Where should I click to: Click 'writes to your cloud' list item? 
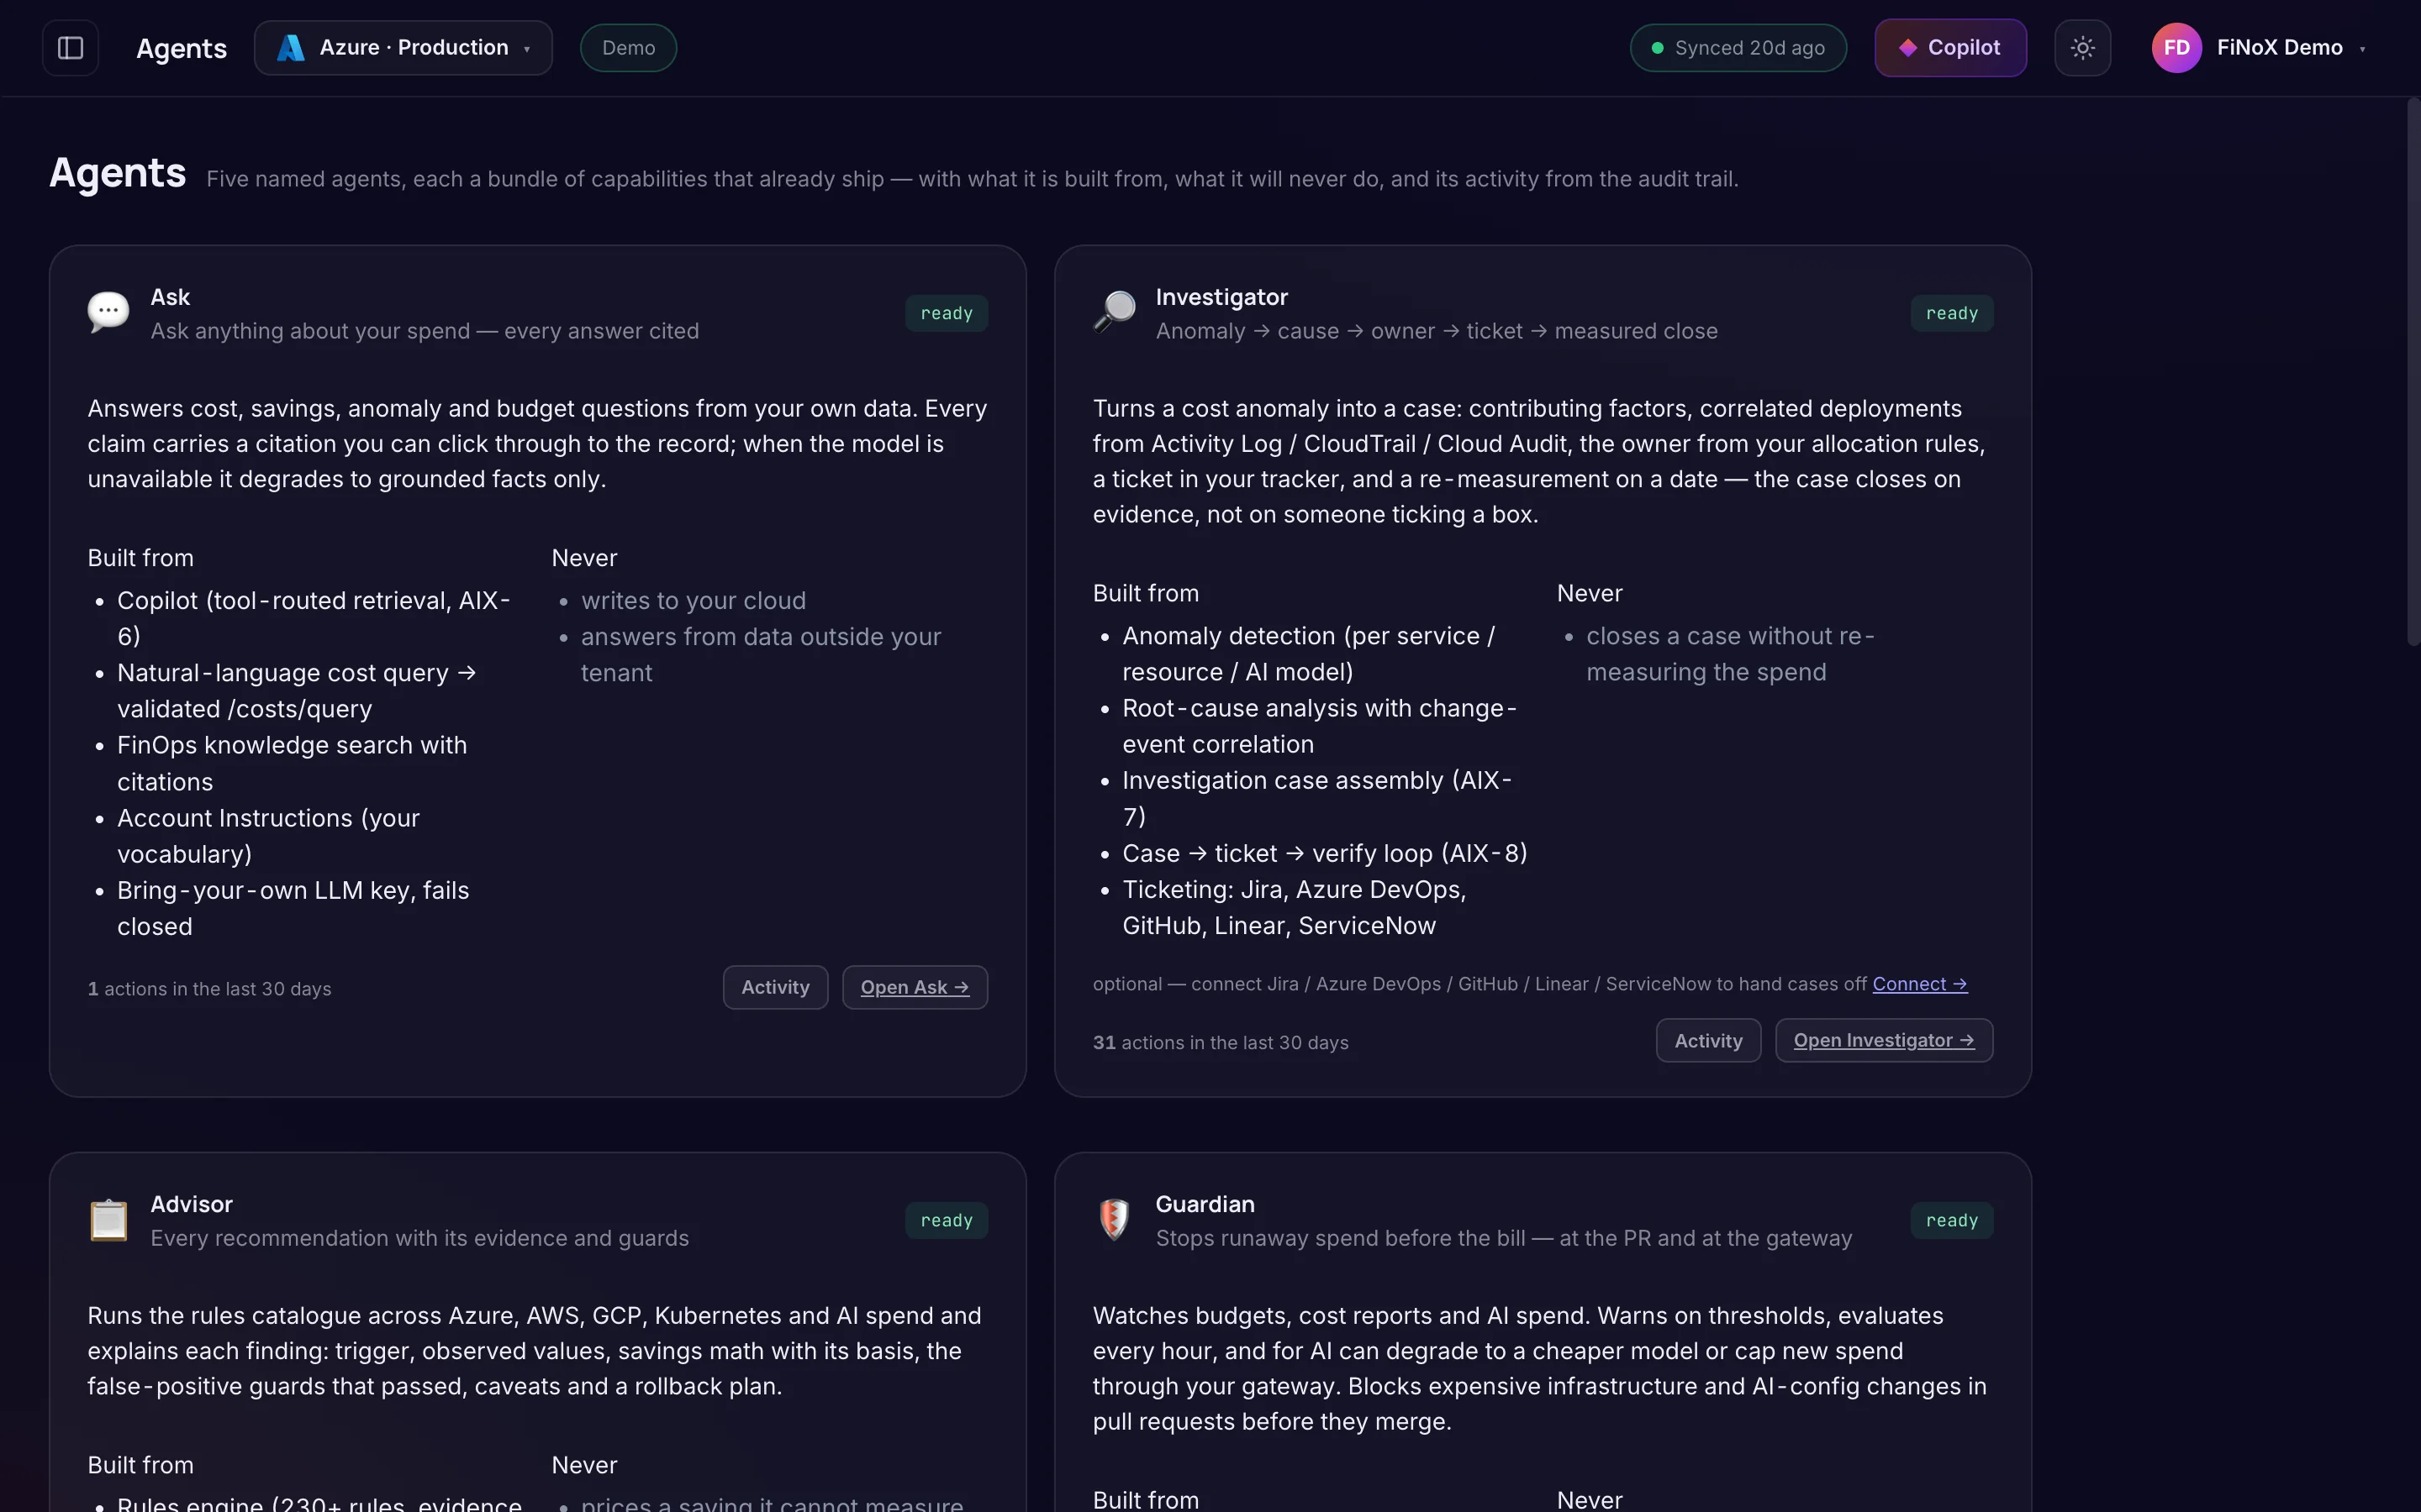(x=694, y=600)
